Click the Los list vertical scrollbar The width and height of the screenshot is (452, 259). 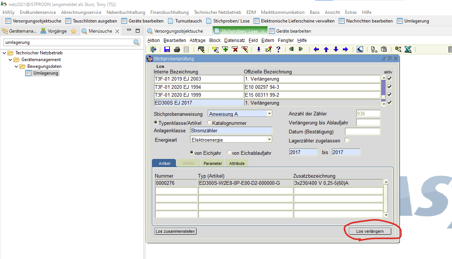click(383, 90)
